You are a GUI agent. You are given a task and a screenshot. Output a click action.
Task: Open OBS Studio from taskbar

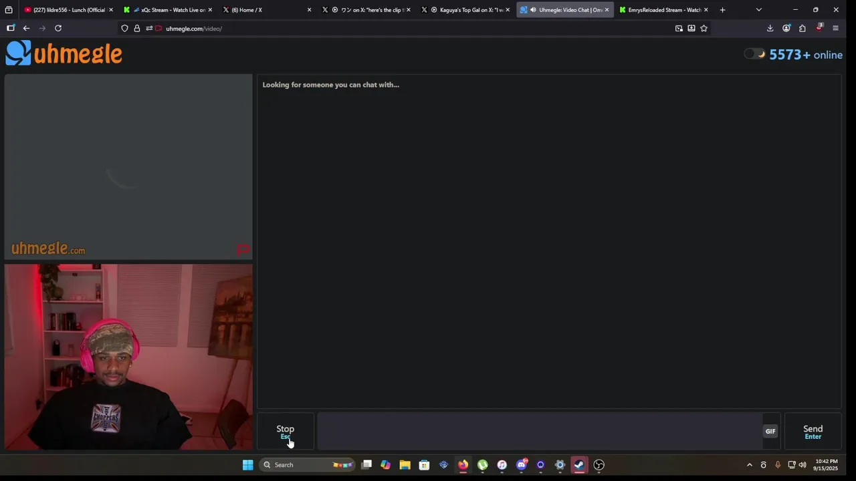599,465
